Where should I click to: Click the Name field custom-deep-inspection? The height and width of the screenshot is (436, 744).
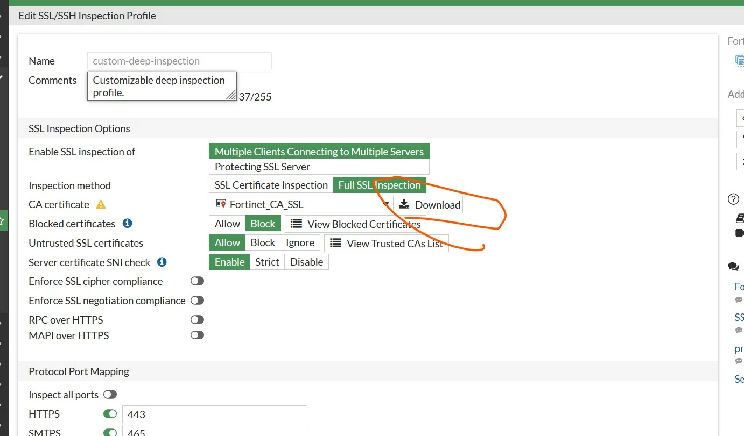click(x=179, y=61)
